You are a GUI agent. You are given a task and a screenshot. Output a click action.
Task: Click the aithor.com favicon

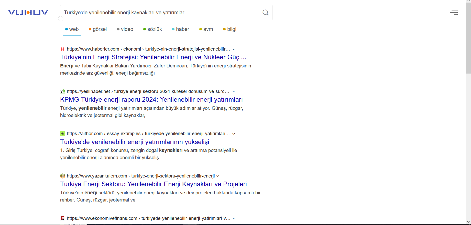(x=63, y=134)
